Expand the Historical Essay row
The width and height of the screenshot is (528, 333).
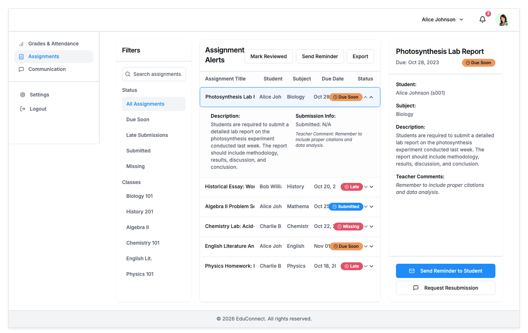click(371, 187)
